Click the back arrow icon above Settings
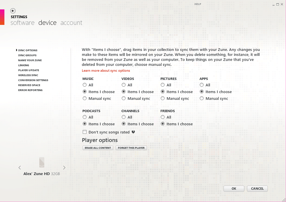This screenshot has height=202, width=286. coord(13,11)
